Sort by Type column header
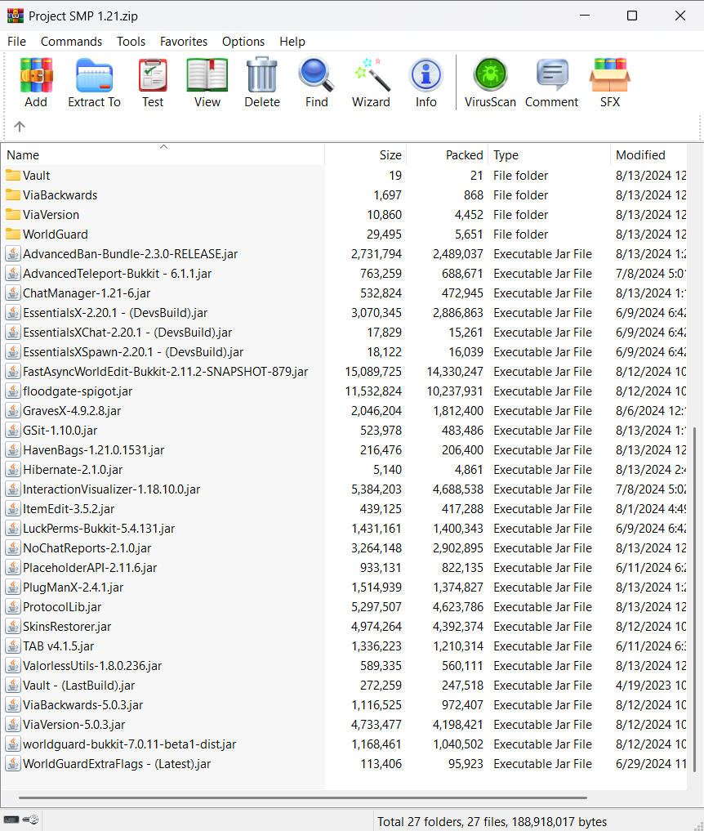This screenshot has height=831, width=704. click(x=550, y=154)
